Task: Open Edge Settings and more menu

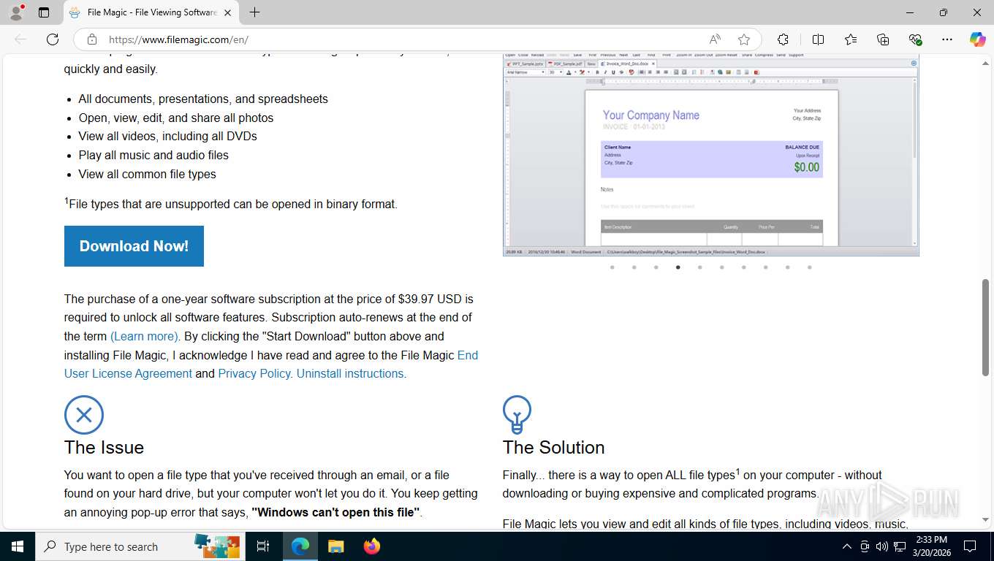Action: tap(947, 39)
